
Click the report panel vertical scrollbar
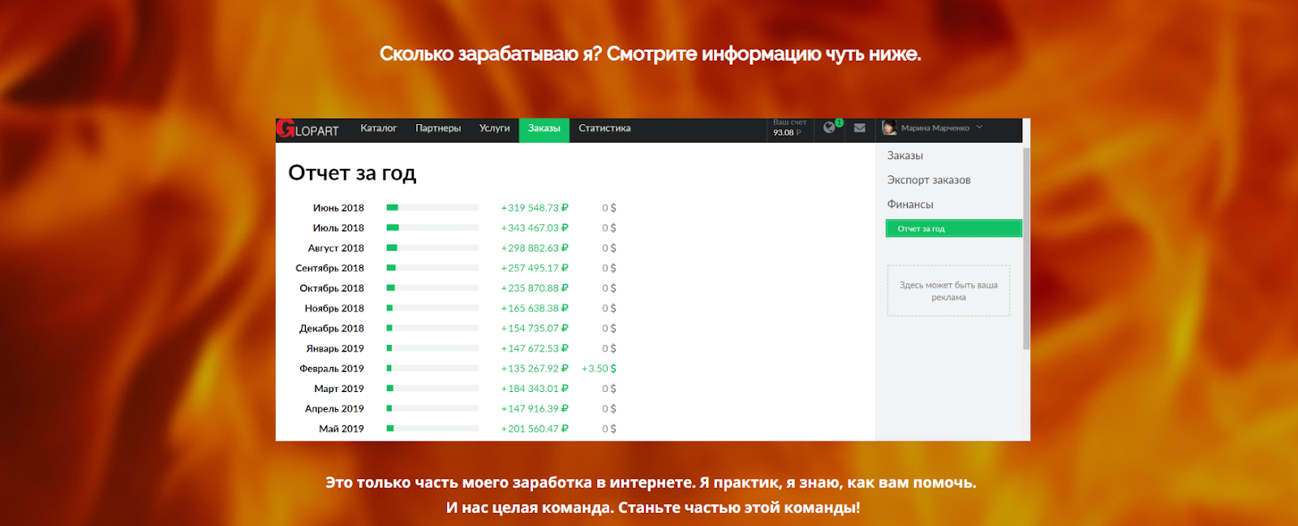click(x=1026, y=248)
